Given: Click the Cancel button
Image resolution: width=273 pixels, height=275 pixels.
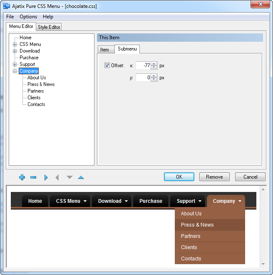Looking at the screenshot, I should (x=250, y=177).
